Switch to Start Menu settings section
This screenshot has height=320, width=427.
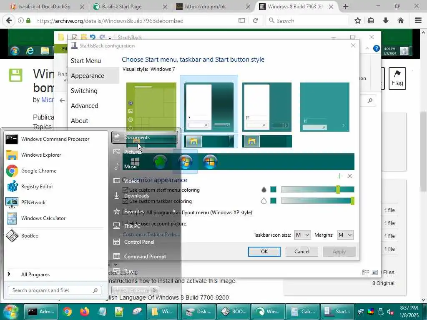86,61
